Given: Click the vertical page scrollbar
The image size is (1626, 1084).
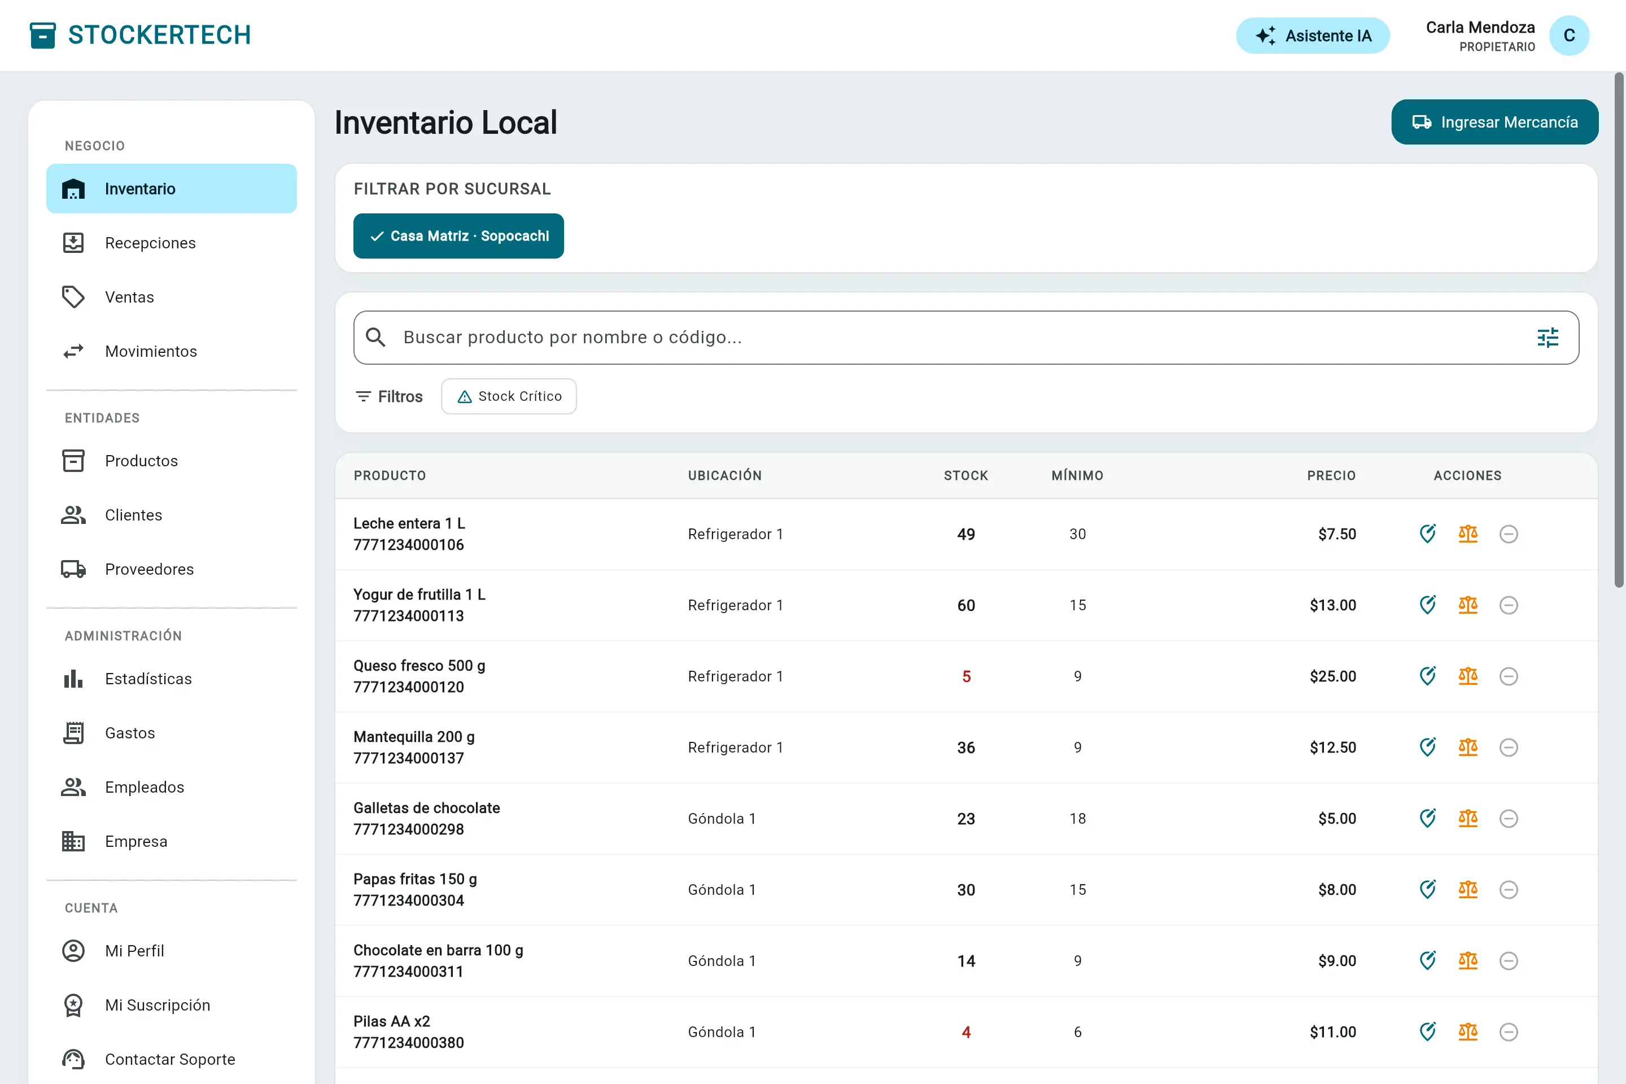Looking at the screenshot, I should pyautogui.click(x=1619, y=330).
